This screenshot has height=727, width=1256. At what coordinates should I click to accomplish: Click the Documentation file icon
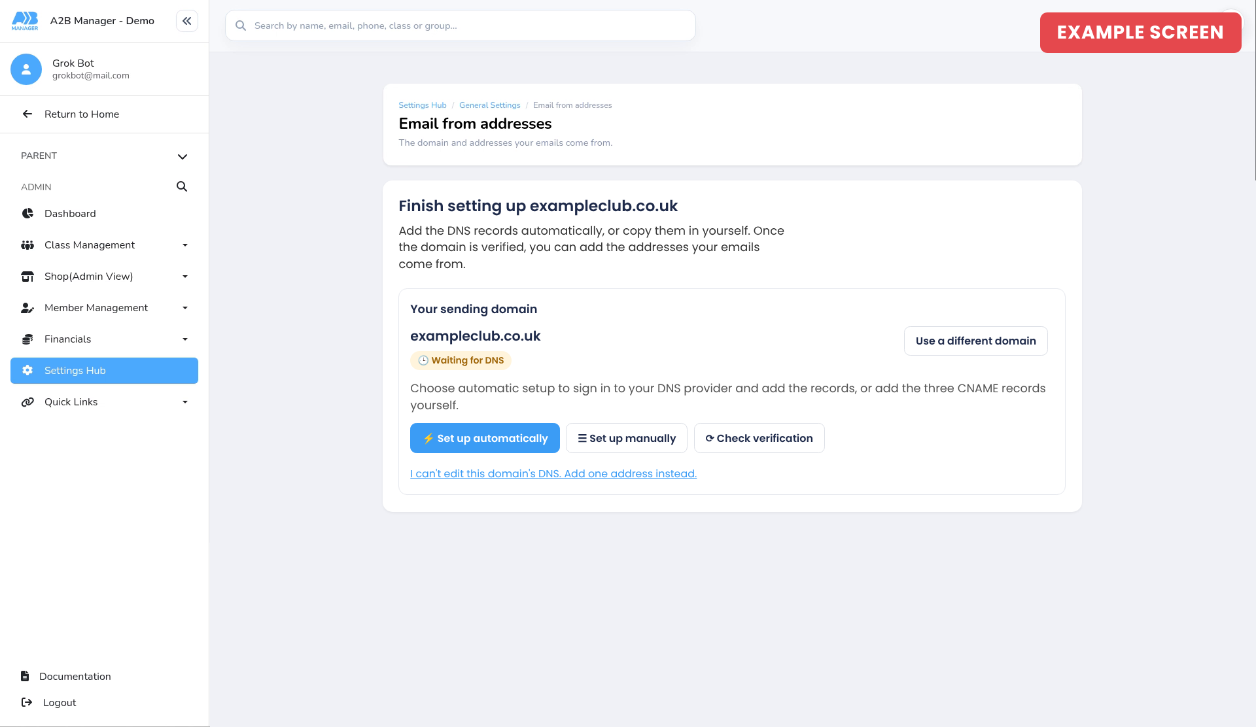(x=25, y=676)
